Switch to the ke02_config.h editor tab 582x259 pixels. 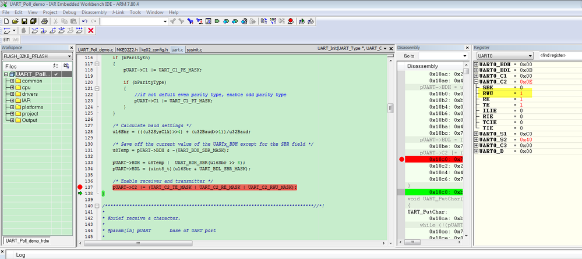pyautogui.click(x=154, y=49)
